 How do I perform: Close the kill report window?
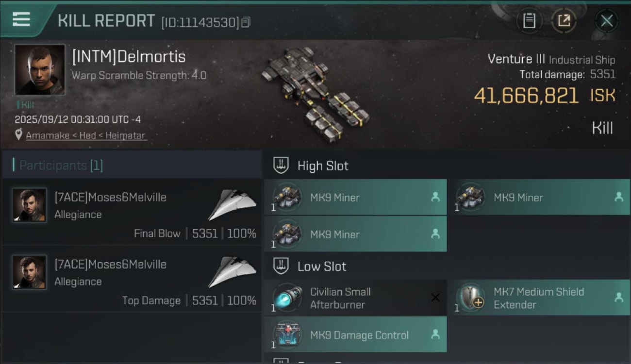pyautogui.click(x=606, y=20)
